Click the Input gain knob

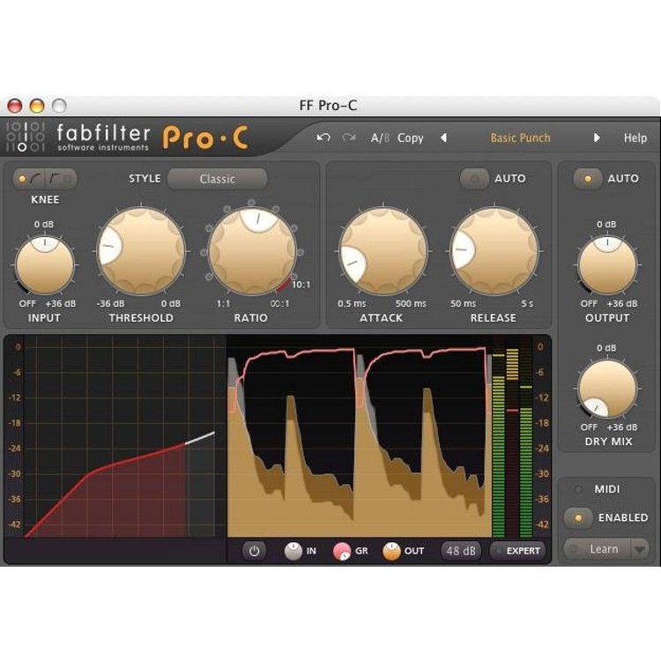[45, 265]
